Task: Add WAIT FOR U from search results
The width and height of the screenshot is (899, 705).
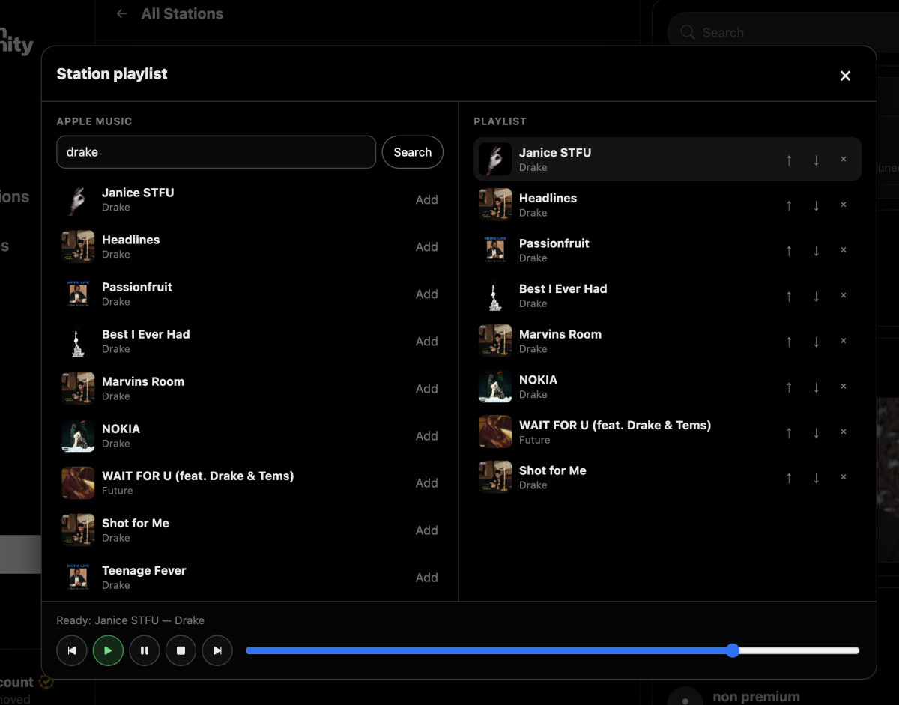Action: tap(427, 482)
